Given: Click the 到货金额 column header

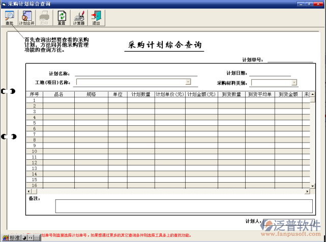Looking at the screenshot, I should click(288, 94).
